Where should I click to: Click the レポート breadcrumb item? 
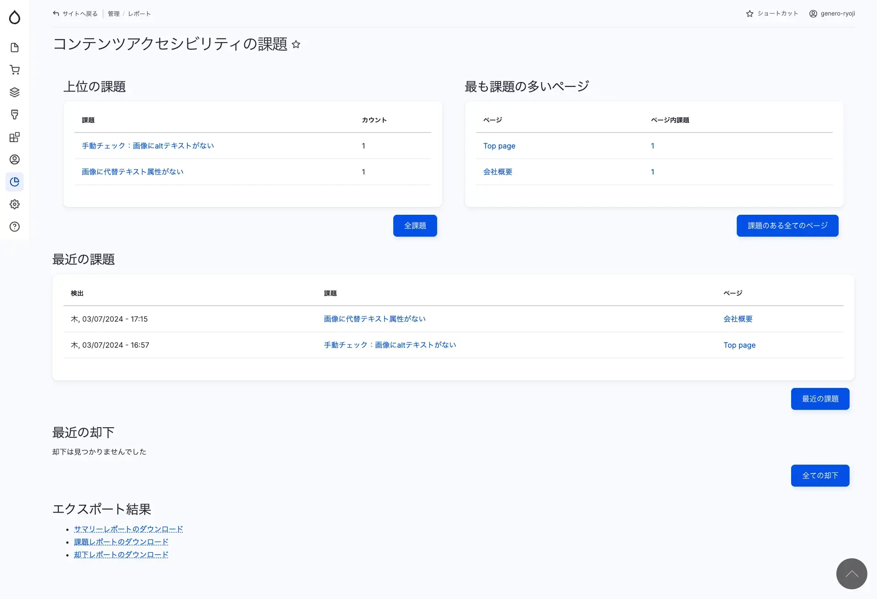(x=139, y=14)
